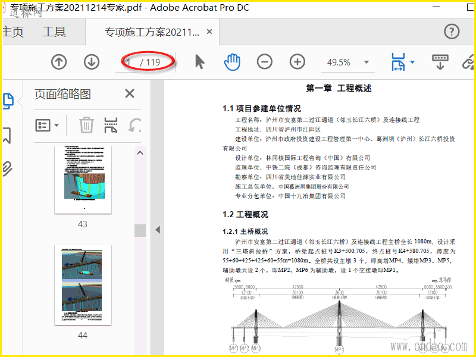Screen dimensions: 476x357
Task: Open the Help question mark icon
Action: coord(452,32)
